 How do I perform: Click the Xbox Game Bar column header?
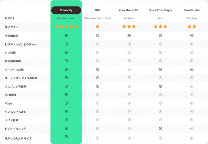click(129, 10)
